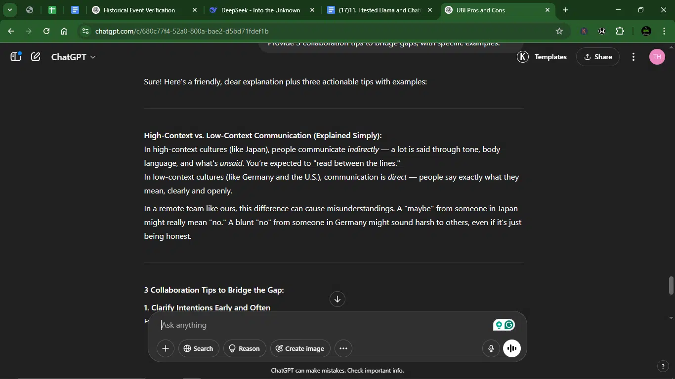The width and height of the screenshot is (675, 379).
Task: Open the three-dot conversation options menu
Action: (x=633, y=57)
